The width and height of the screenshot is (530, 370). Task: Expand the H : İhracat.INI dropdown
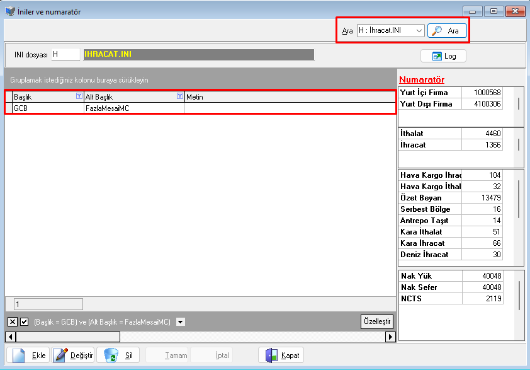click(419, 30)
